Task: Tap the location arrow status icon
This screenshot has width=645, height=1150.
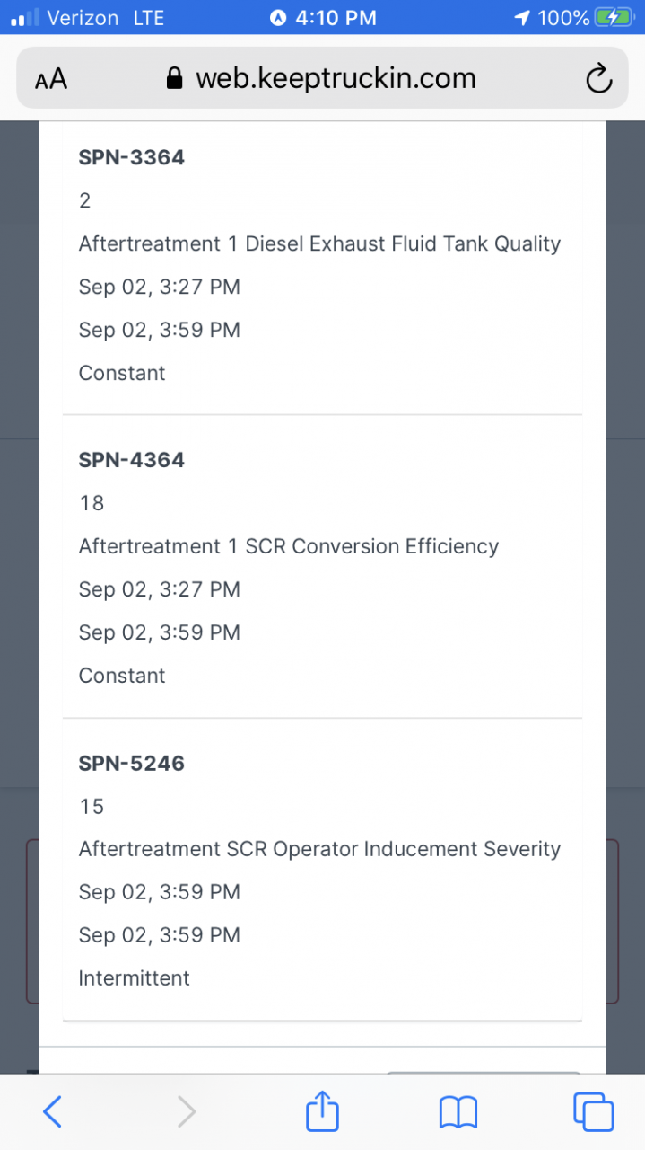Action: 522,17
